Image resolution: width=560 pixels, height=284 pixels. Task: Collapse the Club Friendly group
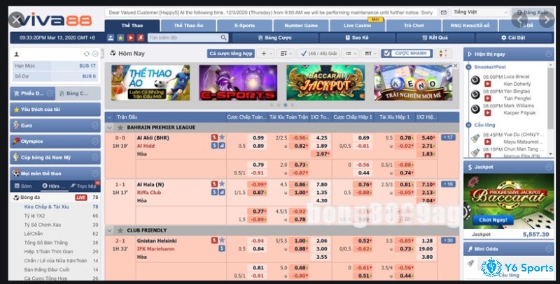pos(110,230)
